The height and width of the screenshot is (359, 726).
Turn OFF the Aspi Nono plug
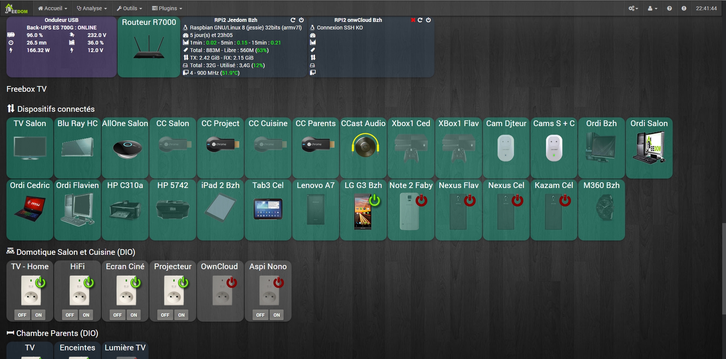coord(261,315)
